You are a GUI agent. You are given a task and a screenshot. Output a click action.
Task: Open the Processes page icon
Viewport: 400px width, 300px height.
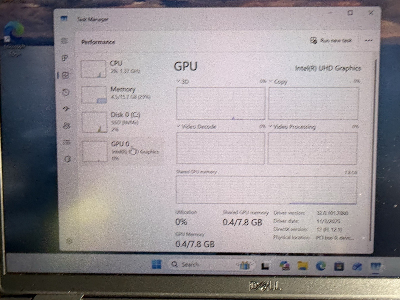click(64, 58)
